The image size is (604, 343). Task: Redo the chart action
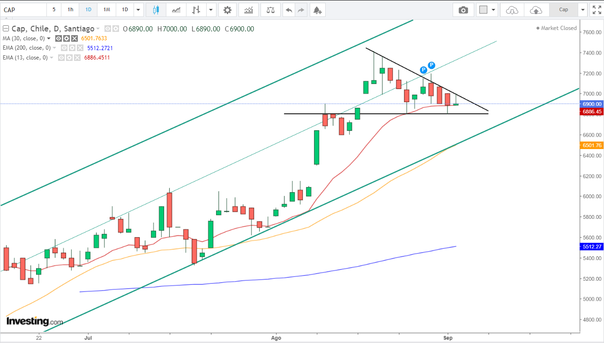(x=301, y=9)
